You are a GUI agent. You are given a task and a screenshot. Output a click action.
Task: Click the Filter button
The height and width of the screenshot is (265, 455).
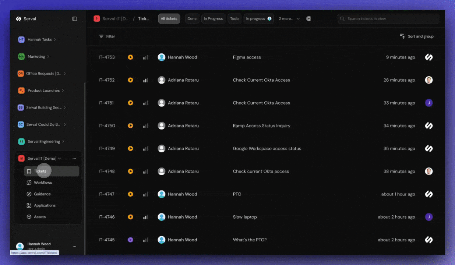107,36
